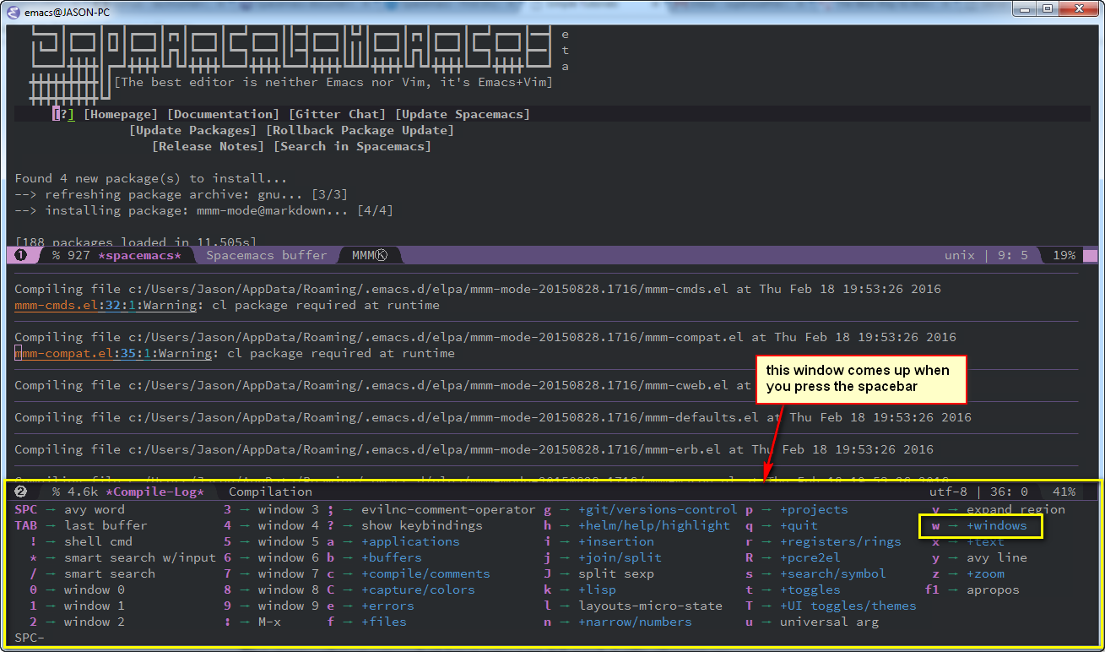
Task: Click the layouts-micro-state entry
Action: pos(650,606)
